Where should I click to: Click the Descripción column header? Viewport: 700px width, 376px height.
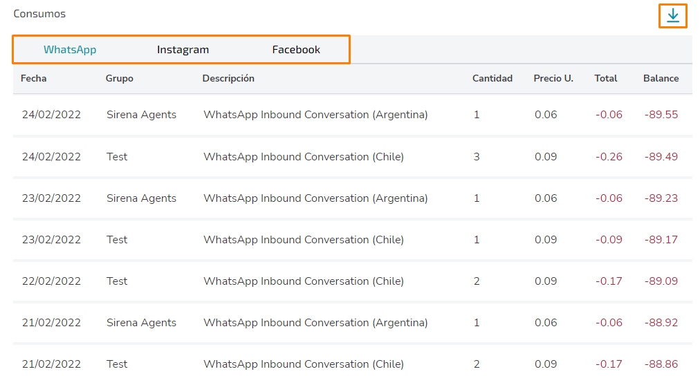228,79
